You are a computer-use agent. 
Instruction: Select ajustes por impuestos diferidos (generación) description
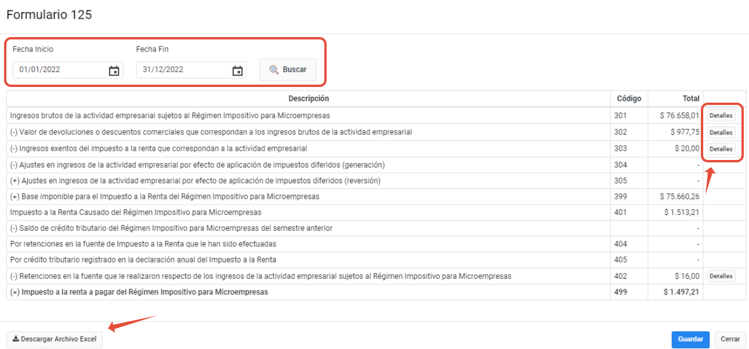coord(197,165)
